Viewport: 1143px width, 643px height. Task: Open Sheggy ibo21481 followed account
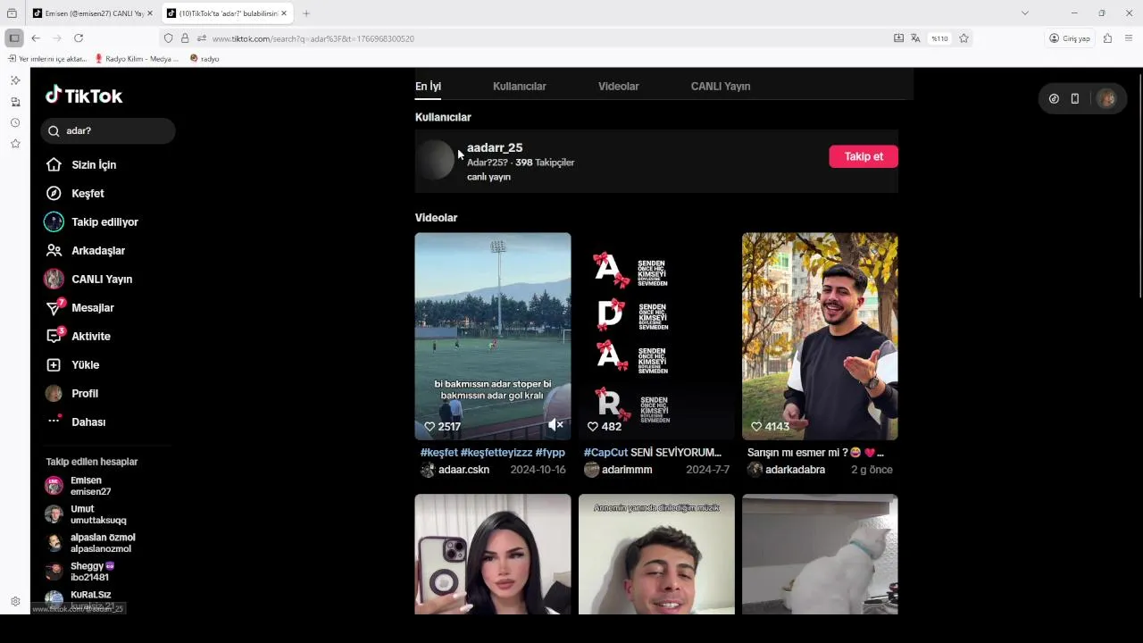(89, 572)
